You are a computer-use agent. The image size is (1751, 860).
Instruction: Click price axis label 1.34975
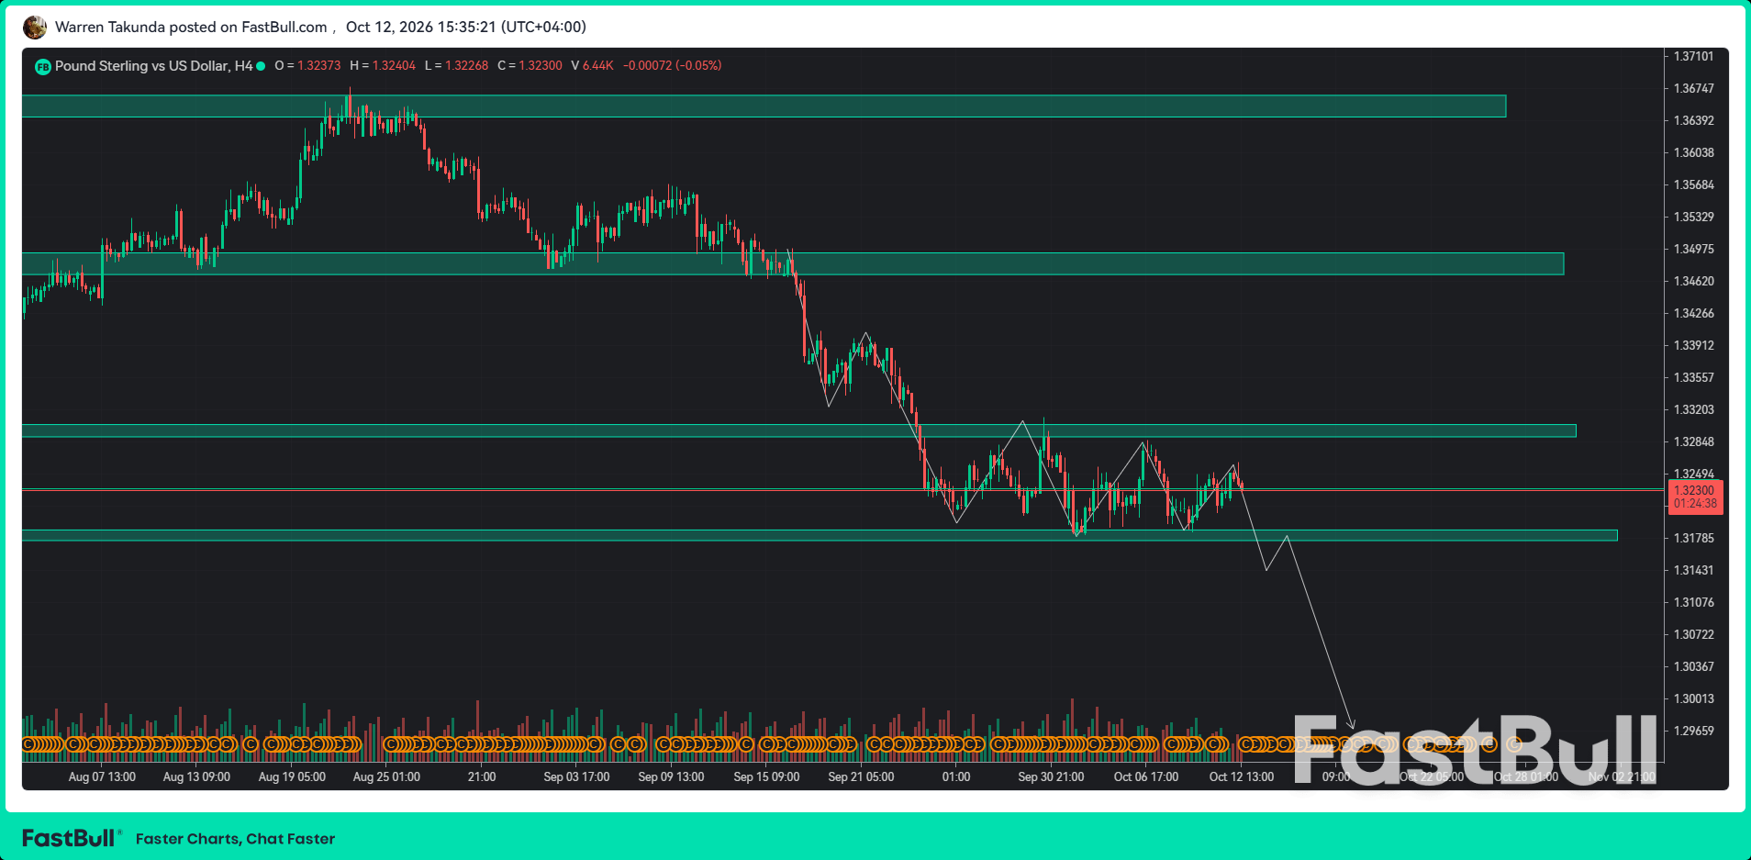pyautogui.click(x=1693, y=250)
